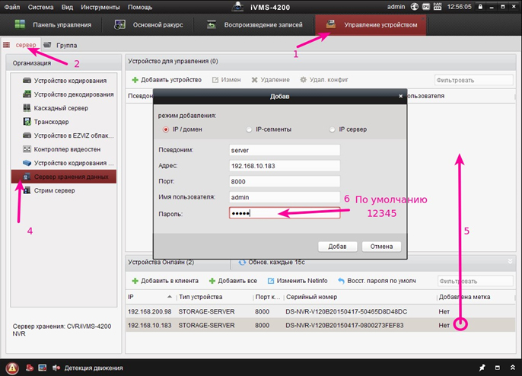
Task: Expand the alarm panel with double chevron
Action: click(x=513, y=368)
